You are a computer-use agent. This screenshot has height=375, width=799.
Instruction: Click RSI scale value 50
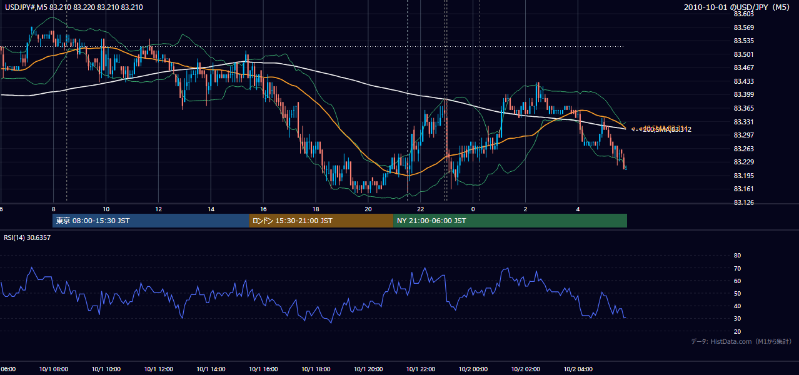click(737, 294)
